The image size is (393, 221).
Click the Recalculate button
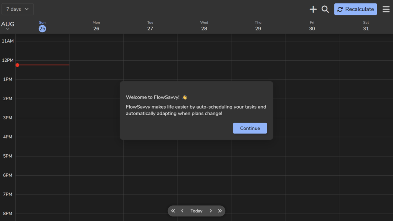click(x=355, y=9)
